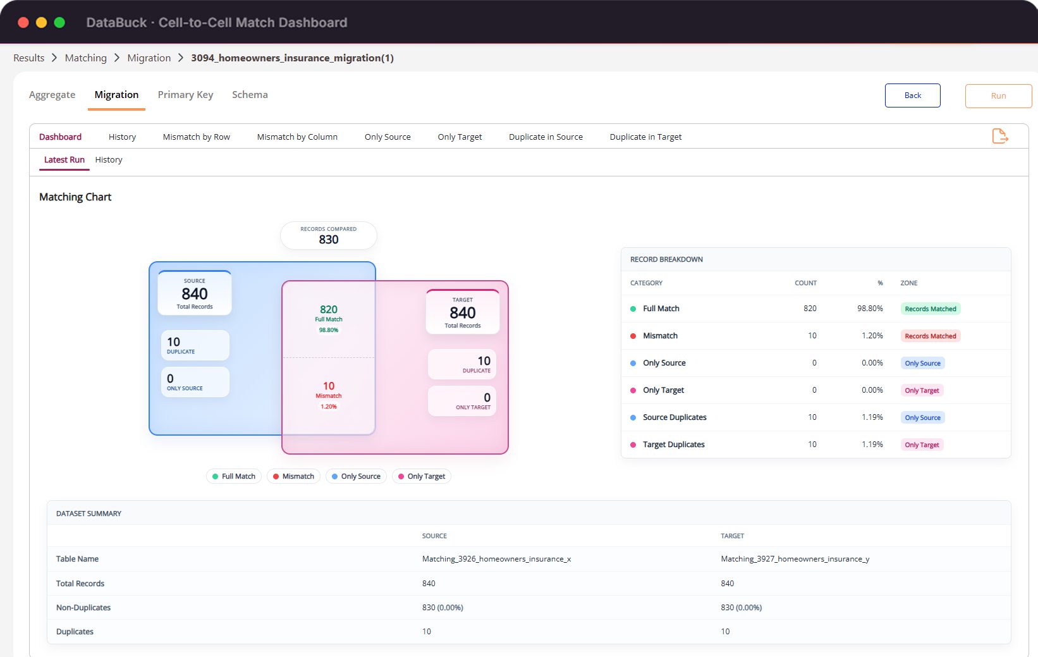Select the Latest Run tab
Screen dimensions: 1038x657
coord(64,160)
